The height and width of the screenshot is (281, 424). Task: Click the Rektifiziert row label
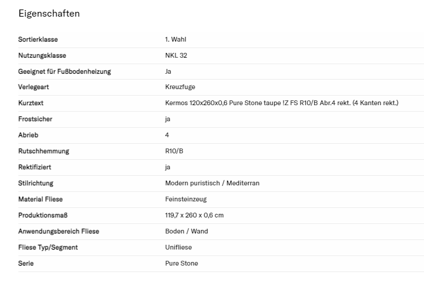click(35, 168)
